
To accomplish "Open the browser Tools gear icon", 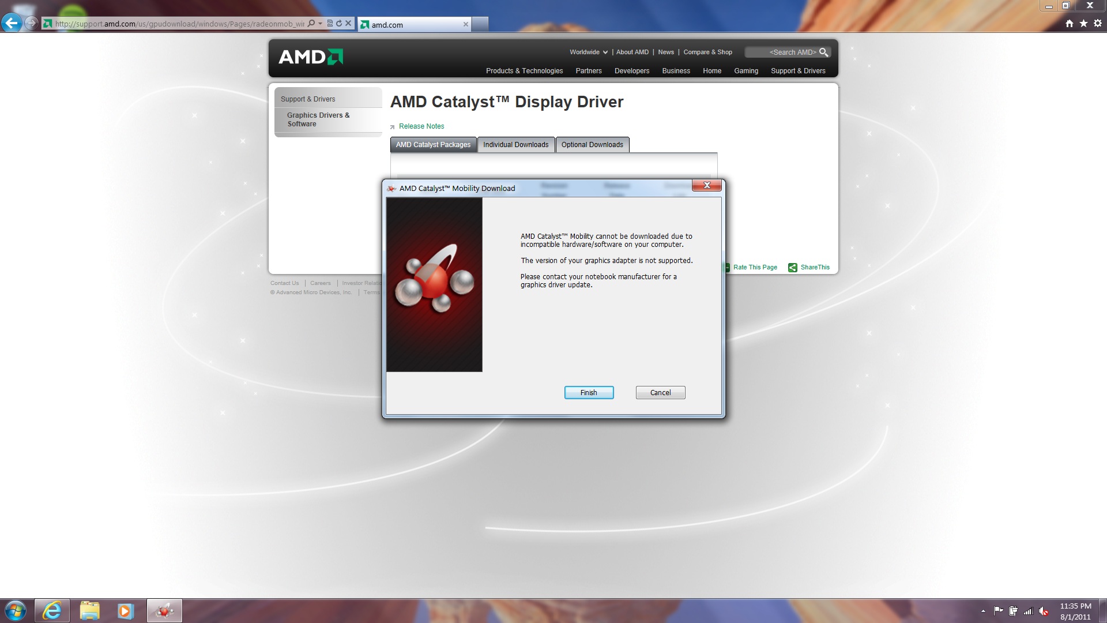I will (x=1098, y=23).
